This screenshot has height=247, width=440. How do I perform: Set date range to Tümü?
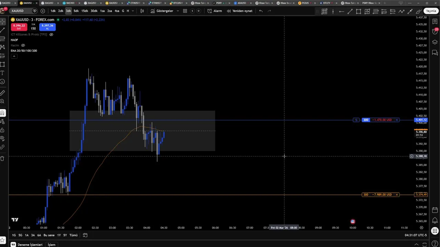pos(74,235)
